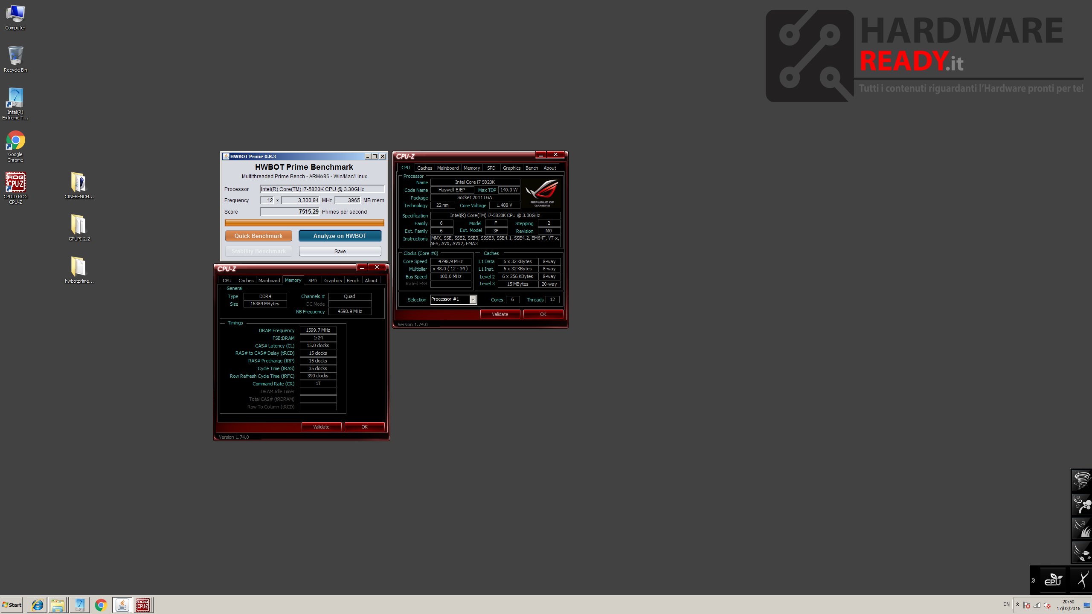Open the EPU power saving icon
This screenshot has width=1092, height=614.
pyautogui.click(x=1053, y=579)
